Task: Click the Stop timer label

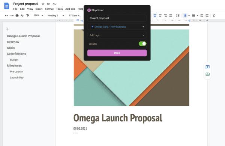Action: pos(97,10)
